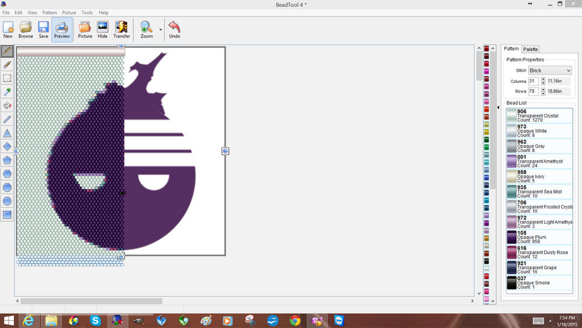Viewport: 582px width, 328px height.
Task: Open Skype from the taskbar
Action: pos(95,321)
